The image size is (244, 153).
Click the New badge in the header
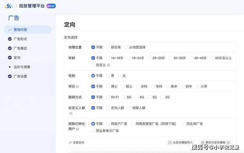click(x=51, y=6)
